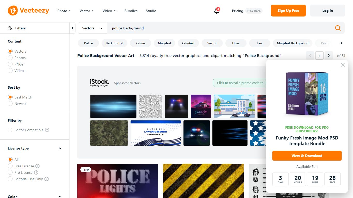The image size is (353, 198).
Task: Click the Filters sliders icon
Action: [10, 28]
